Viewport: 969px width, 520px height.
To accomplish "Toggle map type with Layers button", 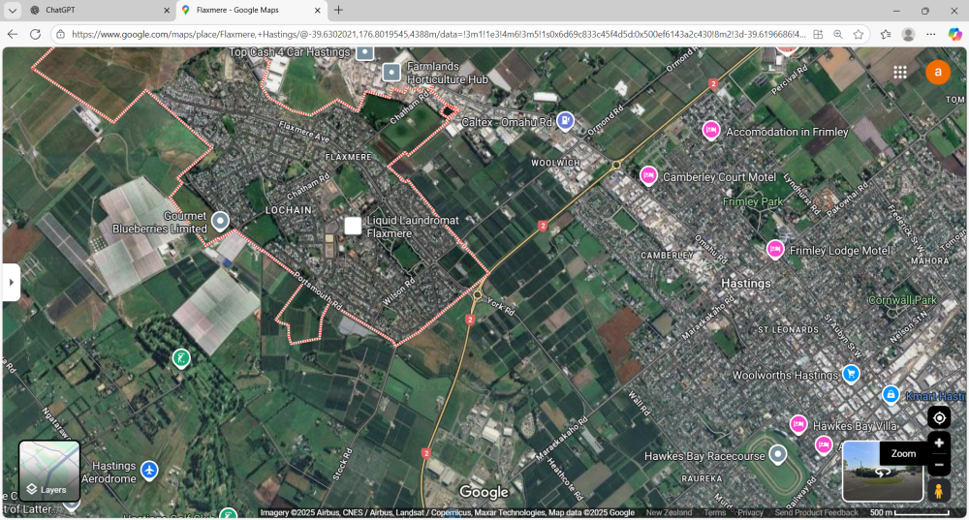I will click(x=49, y=472).
